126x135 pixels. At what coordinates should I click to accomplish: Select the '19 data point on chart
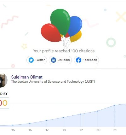point(81,114)
